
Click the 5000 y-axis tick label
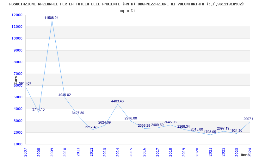[x=18, y=97]
